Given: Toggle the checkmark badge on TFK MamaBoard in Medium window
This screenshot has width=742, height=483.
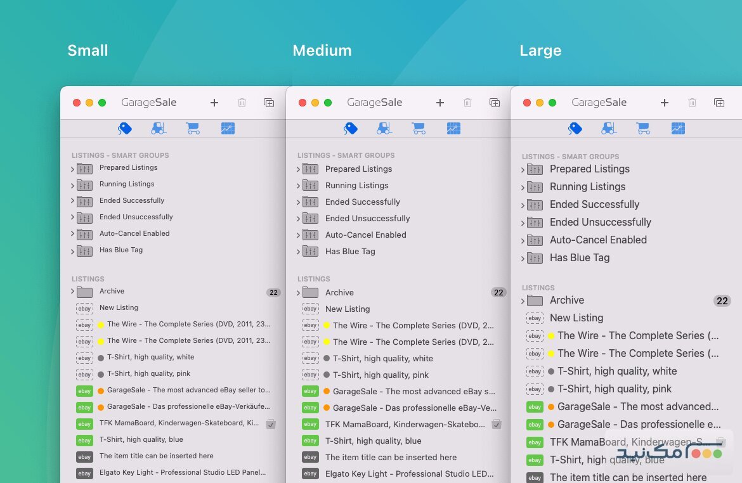Looking at the screenshot, I should [x=497, y=424].
